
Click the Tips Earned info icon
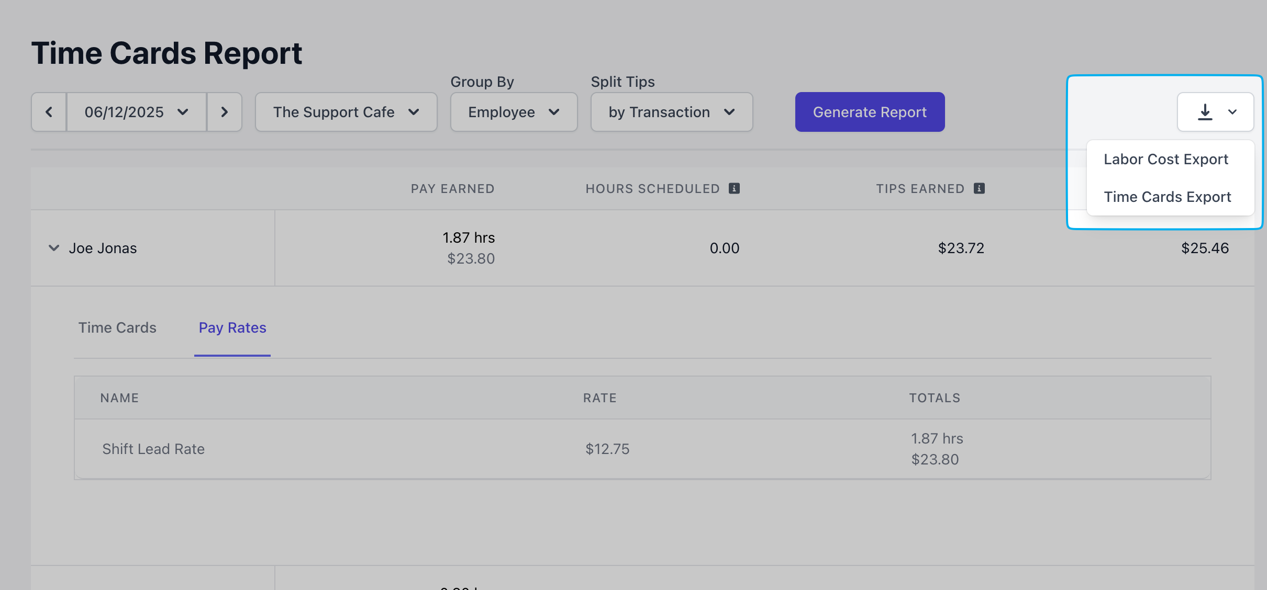click(x=979, y=188)
